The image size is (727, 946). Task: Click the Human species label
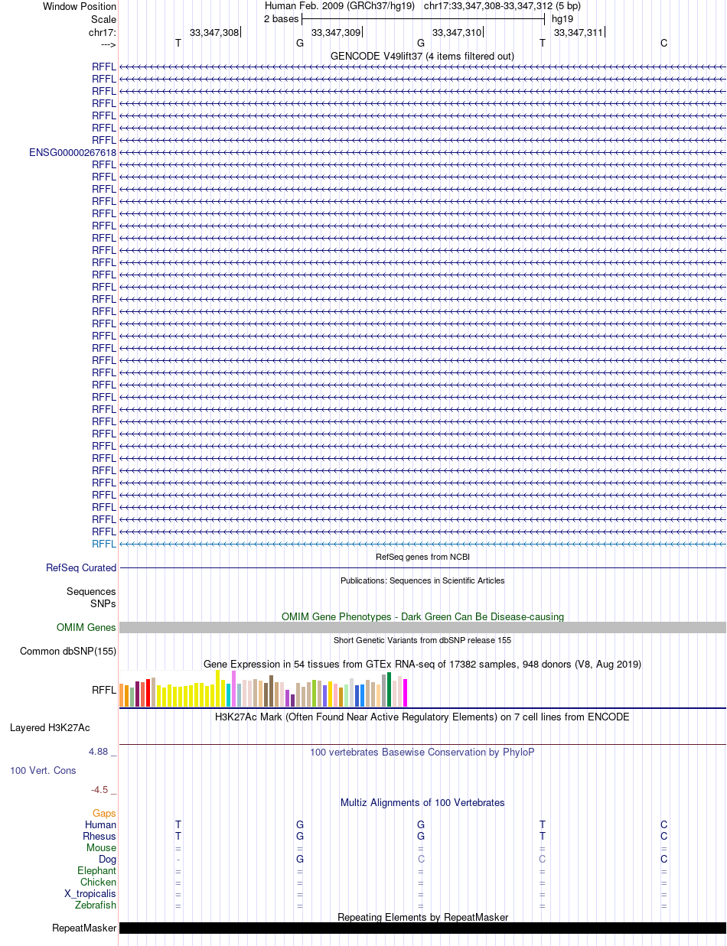(100, 825)
